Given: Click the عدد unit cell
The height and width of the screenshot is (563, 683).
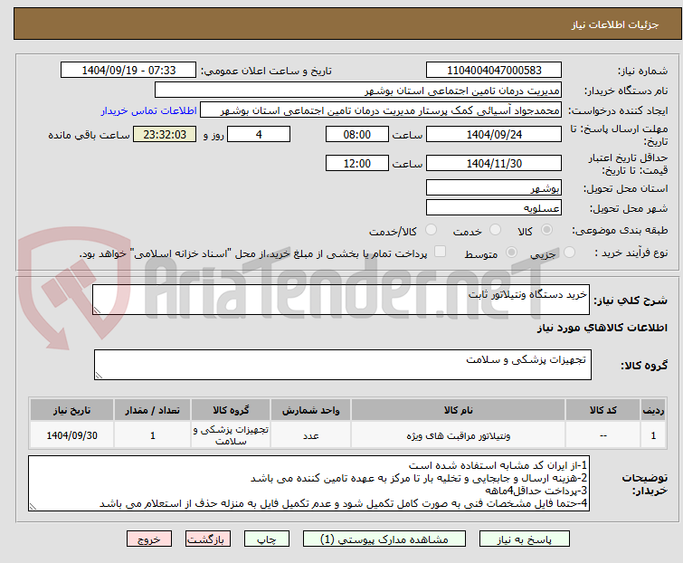Looking at the screenshot, I should click(310, 435).
